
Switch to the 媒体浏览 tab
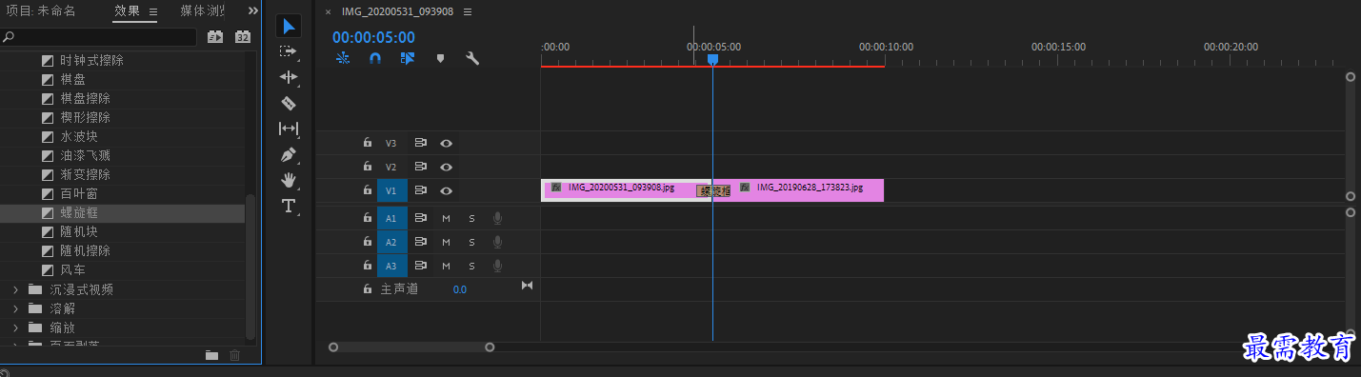coord(203,11)
